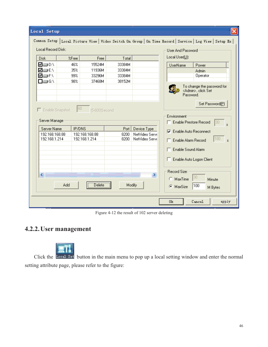Click the Port column header
Screen dimensions: 268x347
coord(118,129)
